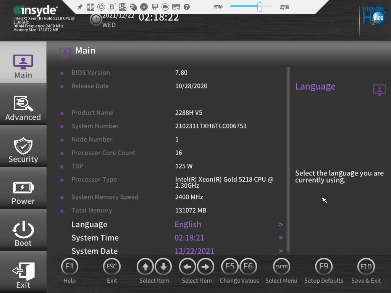Go to the Boot tab
Screen dimensions: 391x293
(x=23, y=234)
